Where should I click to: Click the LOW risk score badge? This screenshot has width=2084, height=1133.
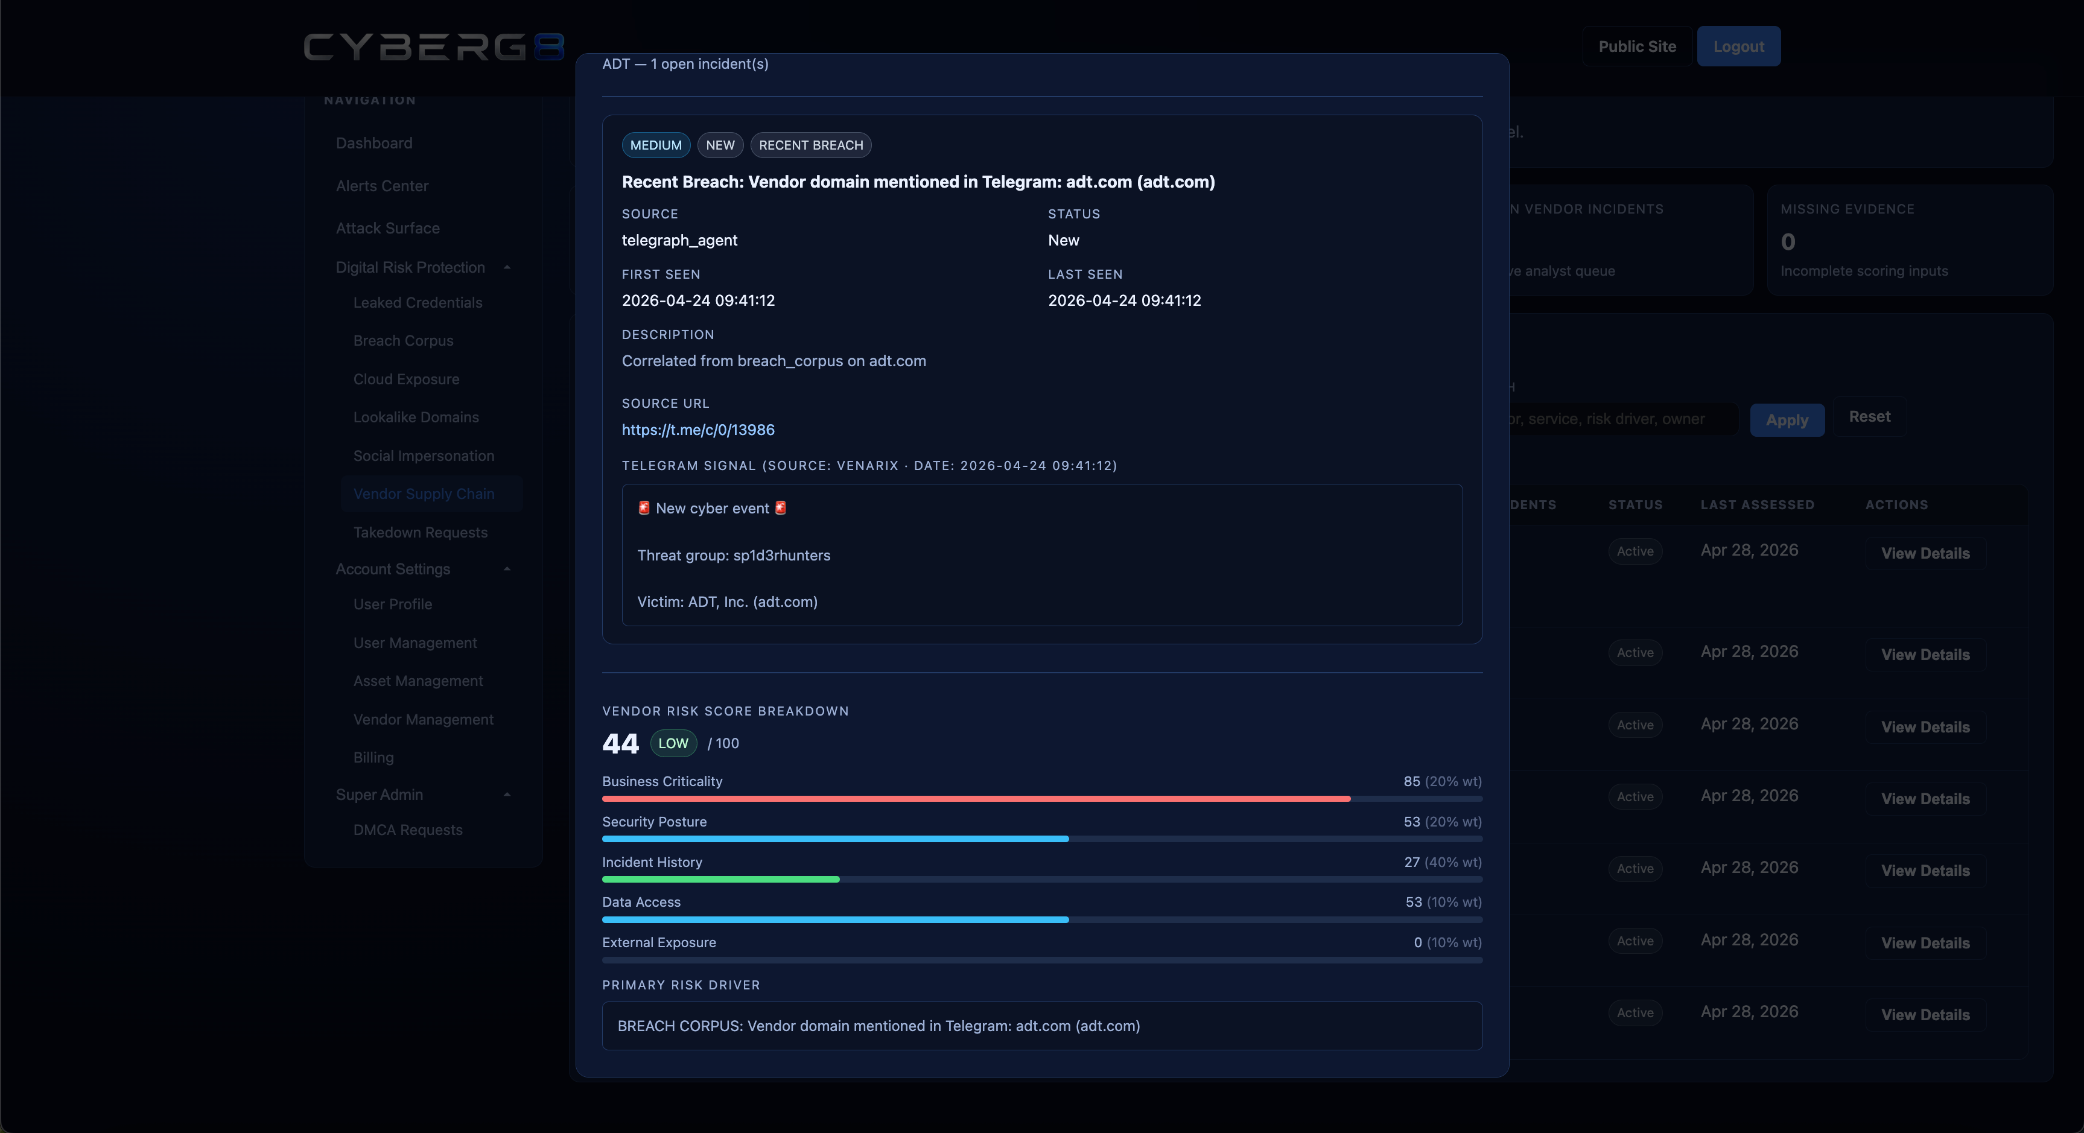tap(673, 743)
